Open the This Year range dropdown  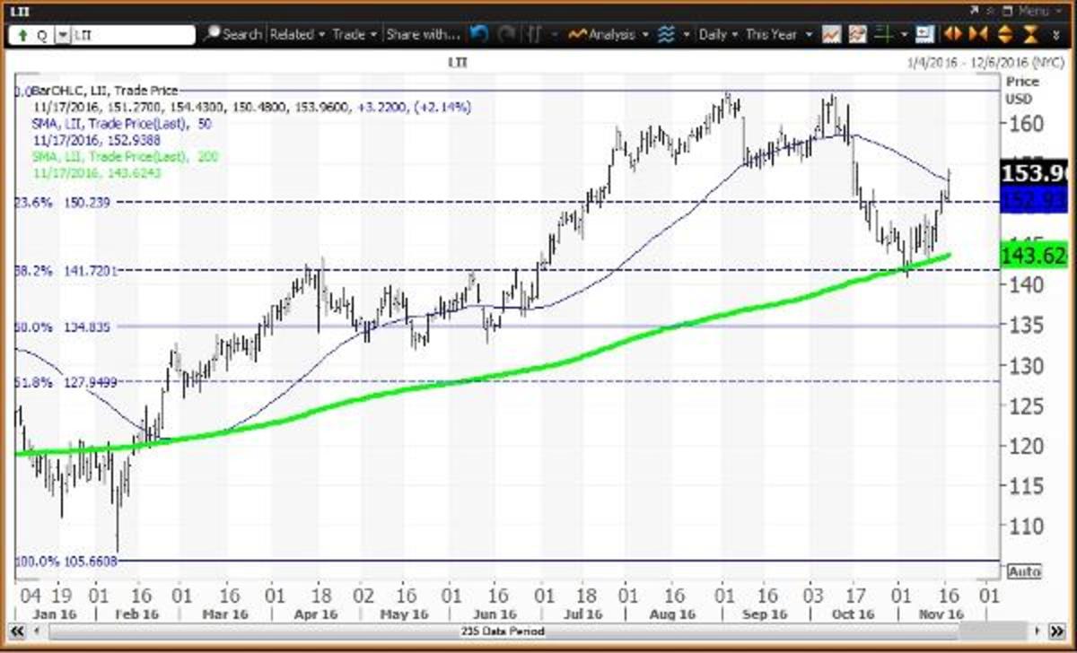[x=779, y=35]
